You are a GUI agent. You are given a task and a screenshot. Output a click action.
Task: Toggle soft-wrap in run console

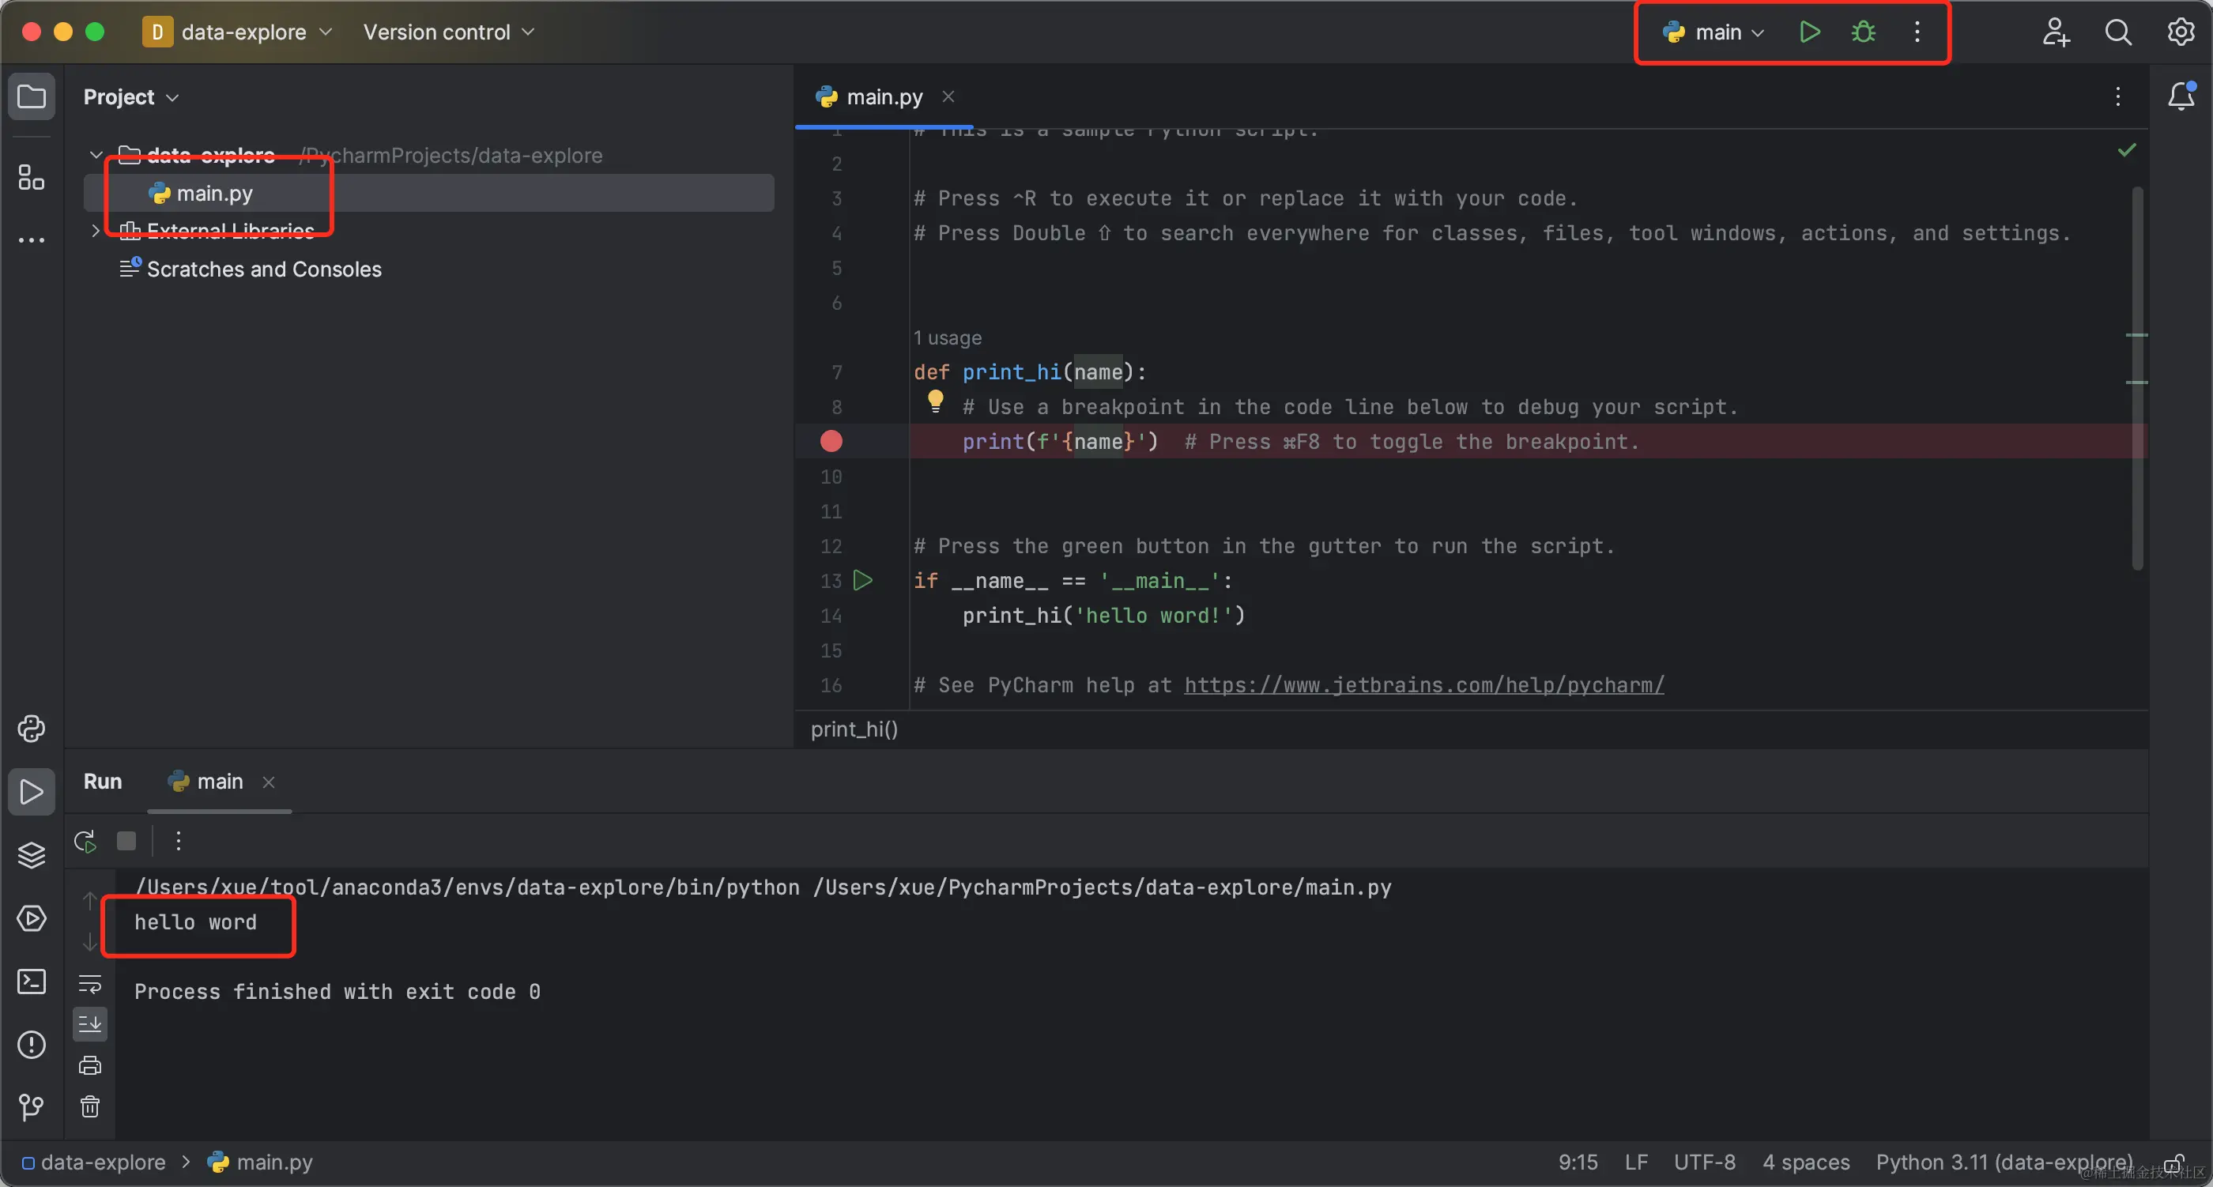coord(90,983)
